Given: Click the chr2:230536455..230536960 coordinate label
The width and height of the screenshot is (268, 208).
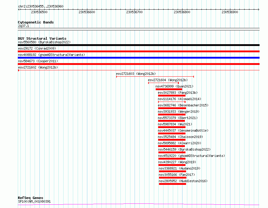Looking at the screenshot, I should point(41,6).
